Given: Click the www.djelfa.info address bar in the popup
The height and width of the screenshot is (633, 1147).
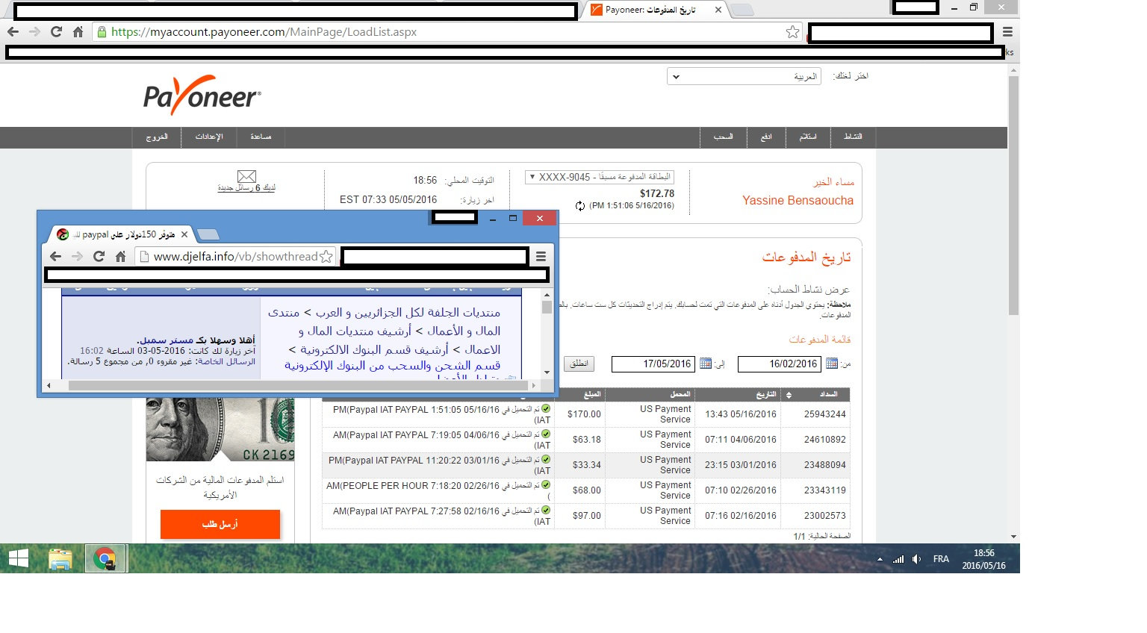Looking at the screenshot, I should pyautogui.click(x=236, y=257).
